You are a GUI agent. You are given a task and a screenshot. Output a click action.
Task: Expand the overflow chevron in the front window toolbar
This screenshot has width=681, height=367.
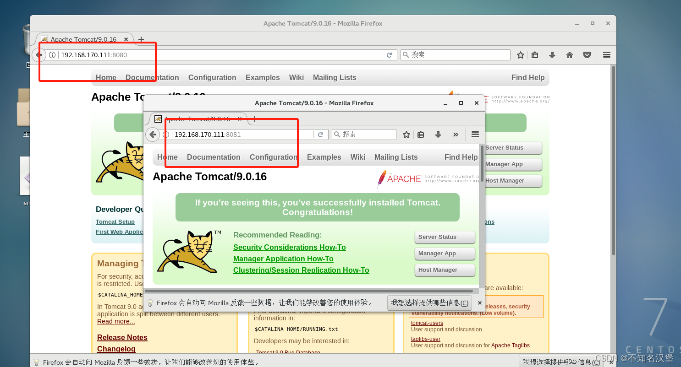click(456, 135)
